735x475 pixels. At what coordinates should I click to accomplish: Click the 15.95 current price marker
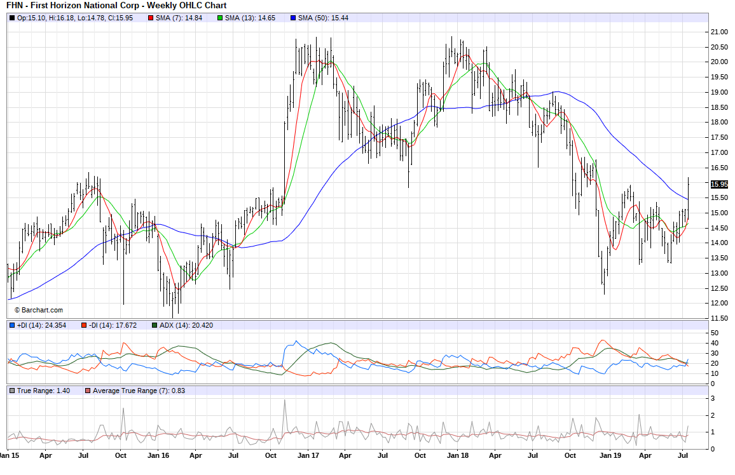click(x=718, y=184)
